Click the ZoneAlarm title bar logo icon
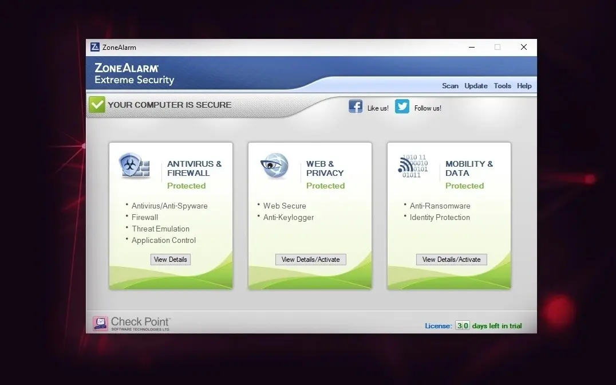Image resolution: width=616 pixels, height=385 pixels. click(x=95, y=47)
